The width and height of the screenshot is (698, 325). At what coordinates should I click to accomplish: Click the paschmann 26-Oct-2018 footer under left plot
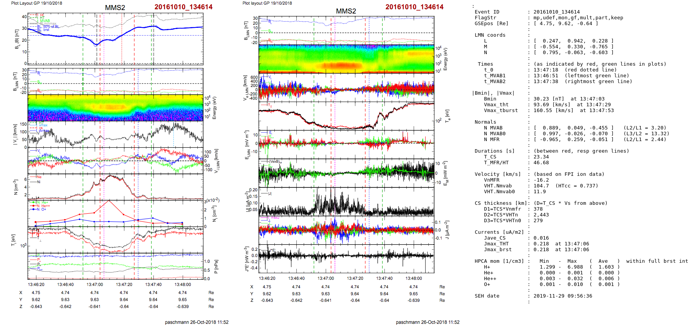pos(197,322)
